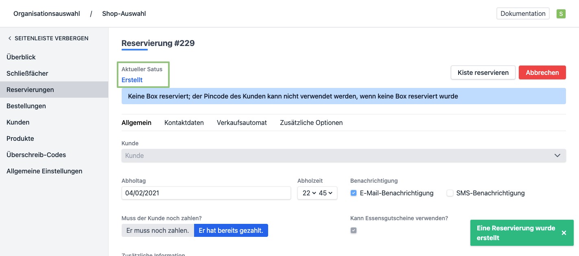
Task: Select the Zusätzliche Optionen tab
Action: point(311,123)
